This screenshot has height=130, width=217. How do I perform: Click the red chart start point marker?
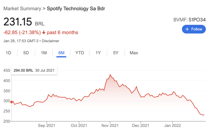pos(12,102)
